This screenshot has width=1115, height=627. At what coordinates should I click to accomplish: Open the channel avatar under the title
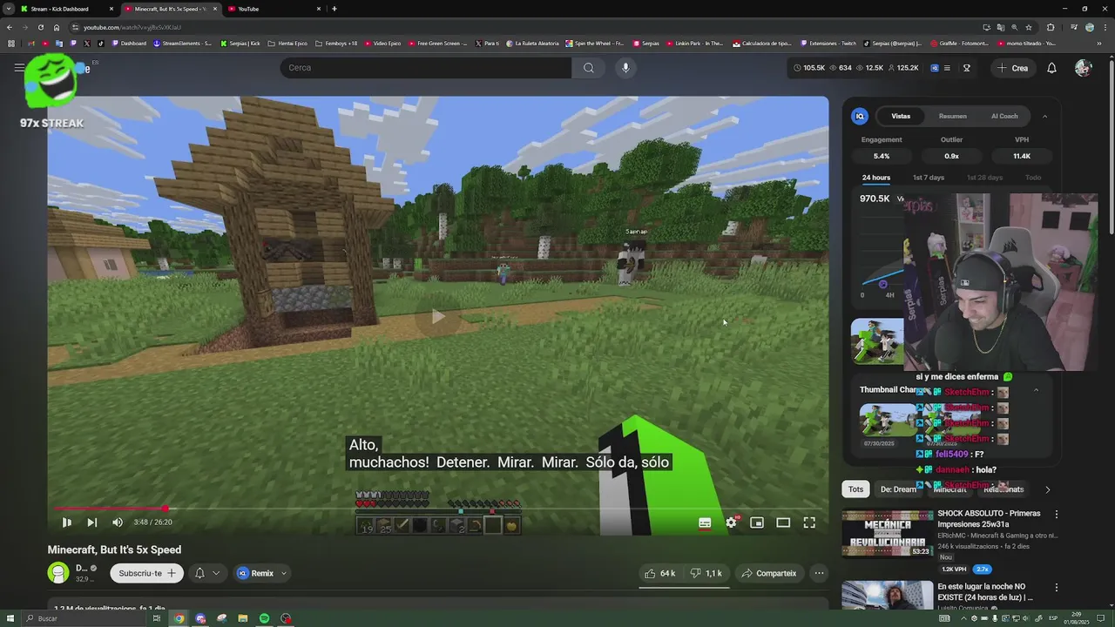coord(58,573)
